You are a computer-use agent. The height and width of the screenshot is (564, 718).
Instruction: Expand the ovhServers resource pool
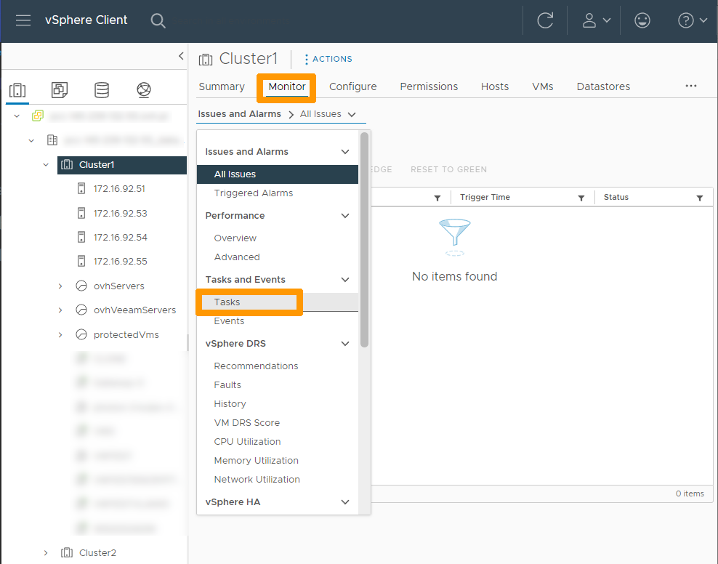click(60, 286)
